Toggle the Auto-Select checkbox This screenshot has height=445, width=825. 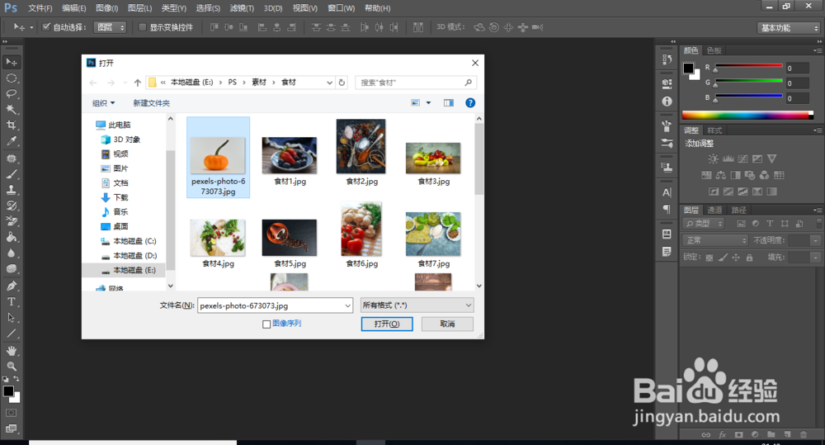coord(46,27)
